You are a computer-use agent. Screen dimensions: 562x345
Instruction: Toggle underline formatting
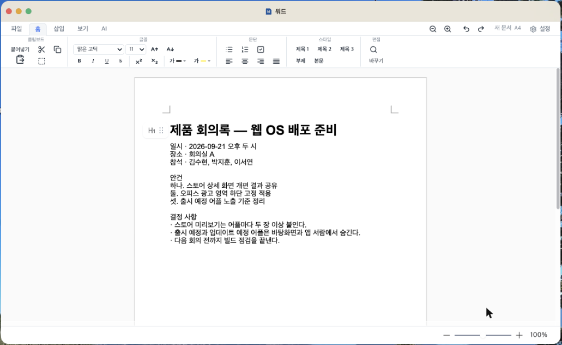pos(106,61)
